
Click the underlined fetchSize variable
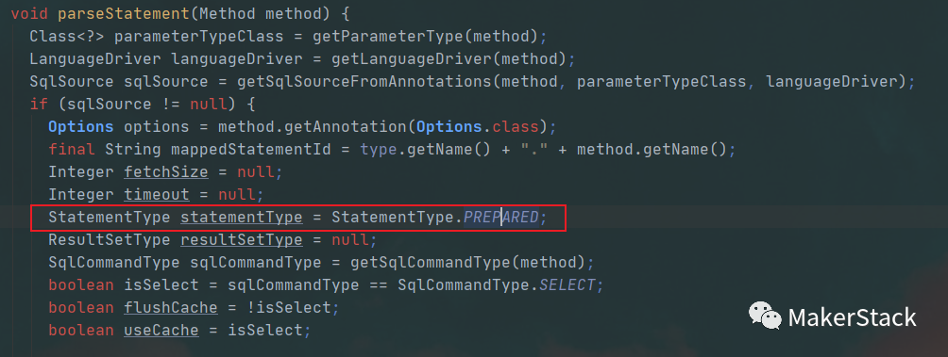tap(165, 171)
